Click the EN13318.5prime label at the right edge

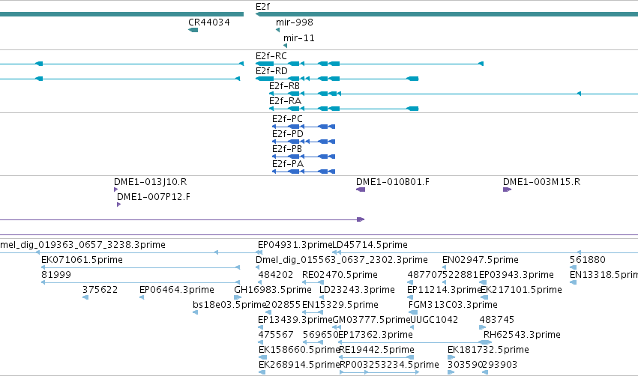point(604,275)
